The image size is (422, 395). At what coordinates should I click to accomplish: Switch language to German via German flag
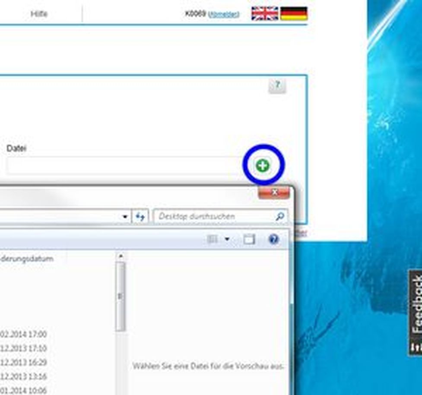click(294, 13)
